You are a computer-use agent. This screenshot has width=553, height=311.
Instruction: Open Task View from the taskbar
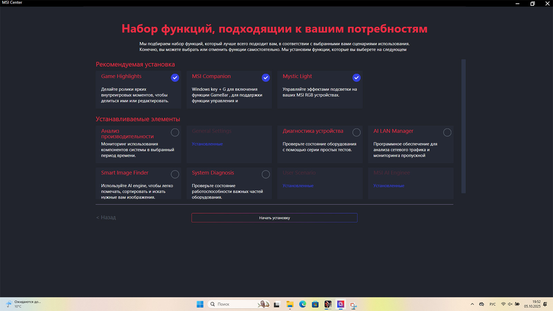tap(276, 304)
